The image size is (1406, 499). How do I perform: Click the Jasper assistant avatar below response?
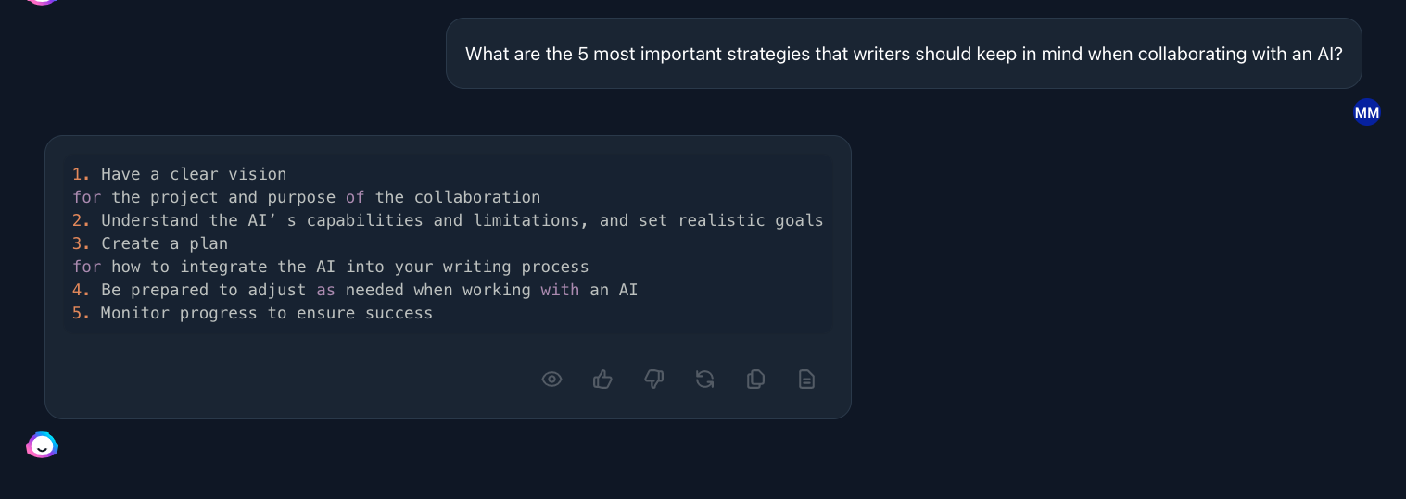pyautogui.click(x=42, y=445)
